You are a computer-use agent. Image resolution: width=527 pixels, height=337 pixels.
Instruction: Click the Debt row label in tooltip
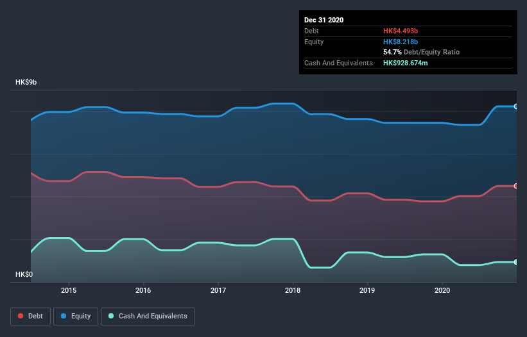[311, 31]
